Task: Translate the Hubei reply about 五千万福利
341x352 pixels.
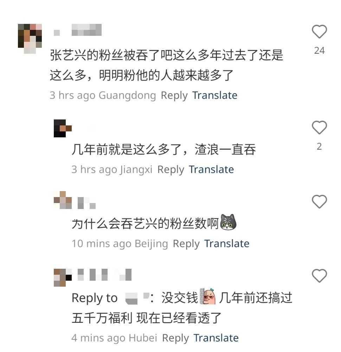Action: point(216,338)
